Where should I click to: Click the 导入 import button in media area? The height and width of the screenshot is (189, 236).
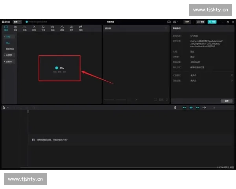[60, 68]
